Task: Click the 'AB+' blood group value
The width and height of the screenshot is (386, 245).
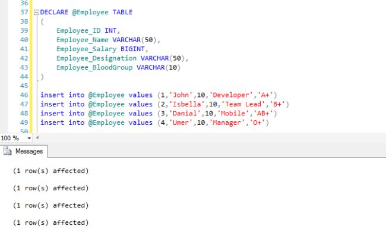Action: (x=263, y=114)
